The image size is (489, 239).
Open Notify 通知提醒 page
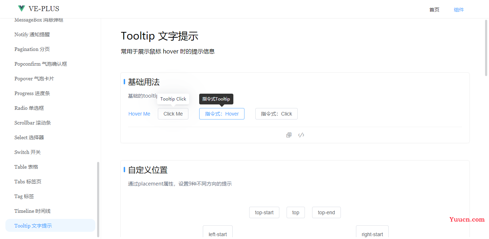tap(32, 34)
